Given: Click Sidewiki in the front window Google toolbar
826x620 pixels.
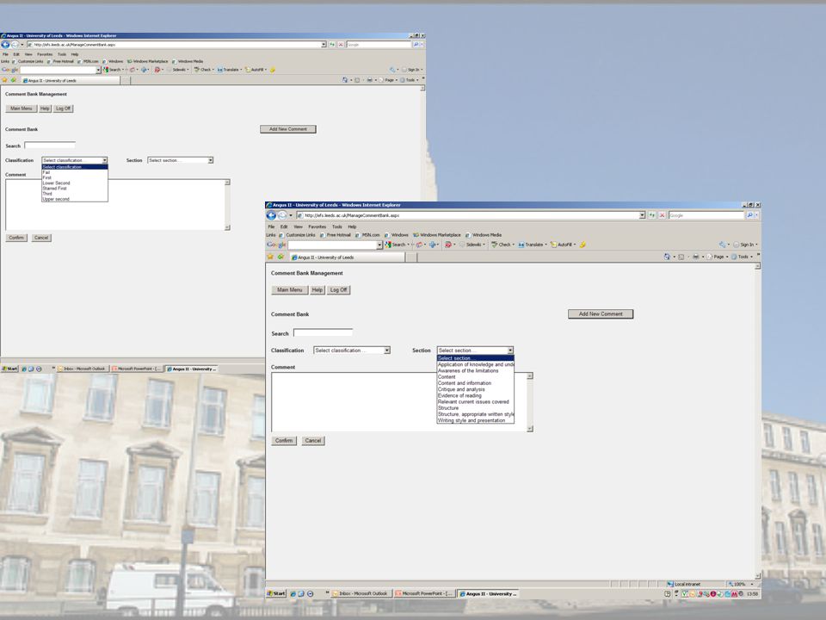Looking at the screenshot, I should click(x=471, y=245).
